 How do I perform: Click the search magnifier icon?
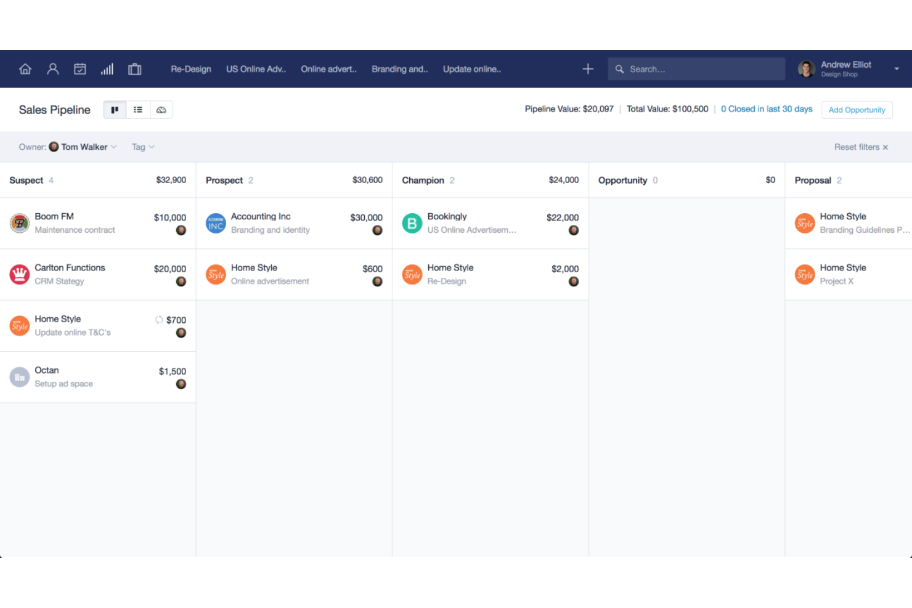[620, 69]
